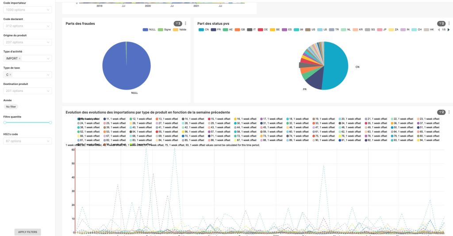
Task: Toggle the CN legend item in status pvs
Action: (203, 30)
